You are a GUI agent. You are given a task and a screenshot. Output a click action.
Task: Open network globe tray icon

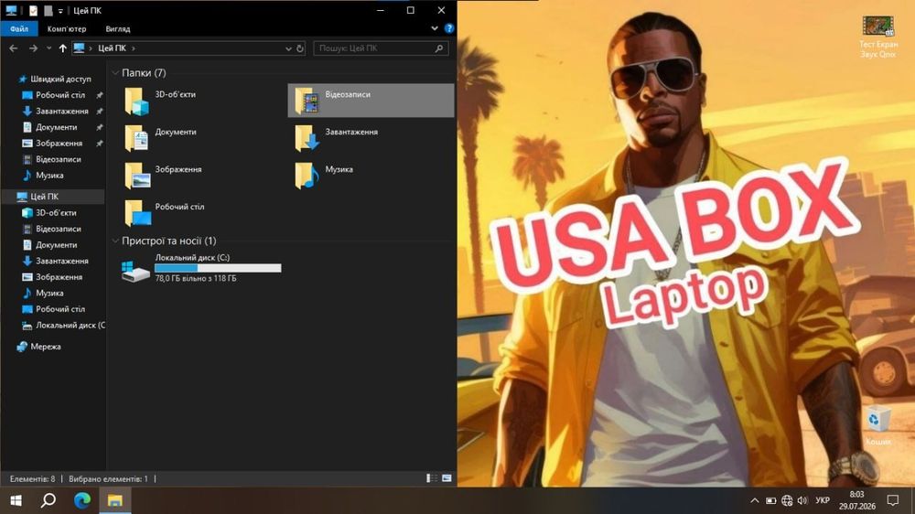pyautogui.click(x=787, y=500)
